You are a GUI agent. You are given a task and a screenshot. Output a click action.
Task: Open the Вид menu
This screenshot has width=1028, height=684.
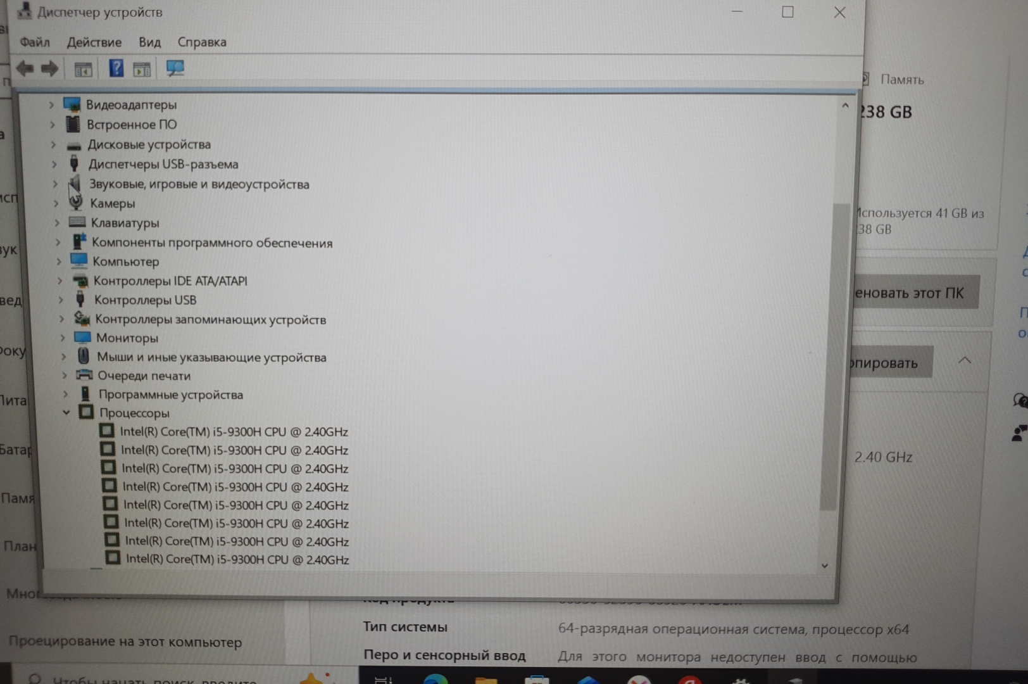[150, 42]
